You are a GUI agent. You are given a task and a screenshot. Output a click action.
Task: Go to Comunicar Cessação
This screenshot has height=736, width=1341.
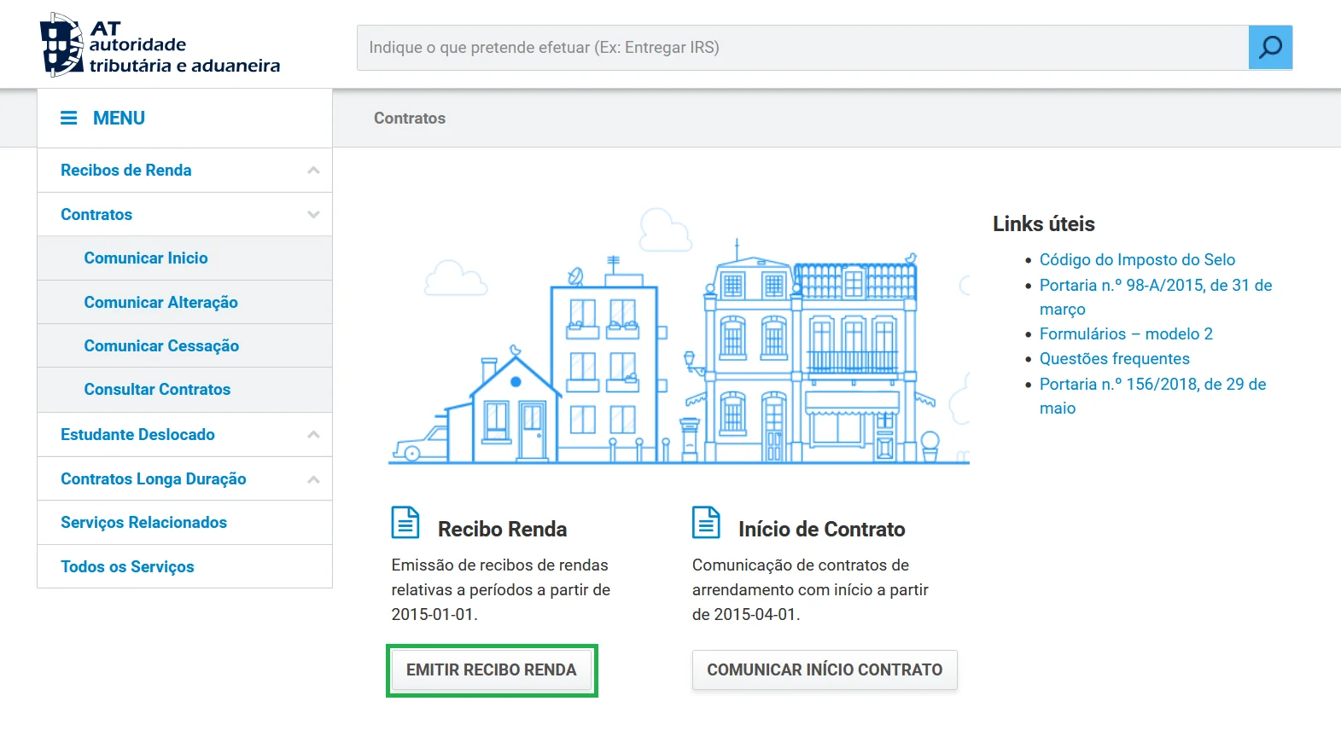click(161, 346)
